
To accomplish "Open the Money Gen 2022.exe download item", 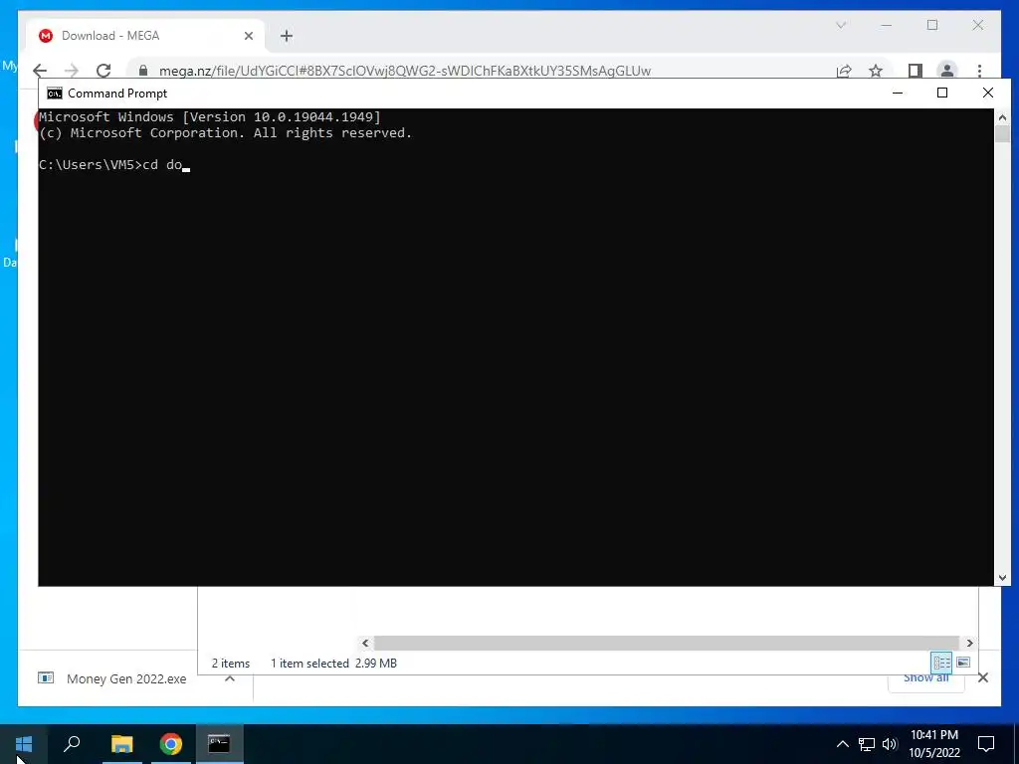I will (126, 678).
